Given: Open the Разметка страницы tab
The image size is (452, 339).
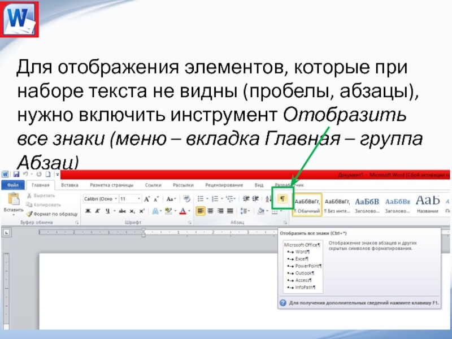Looking at the screenshot, I should [x=111, y=185].
